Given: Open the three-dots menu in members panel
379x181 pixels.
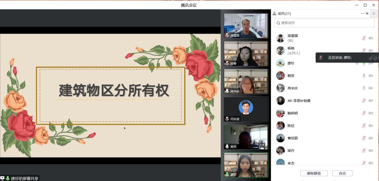Looking at the screenshot, I should [x=363, y=13].
